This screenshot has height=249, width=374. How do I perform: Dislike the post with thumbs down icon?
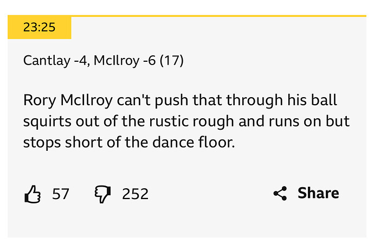pyautogui.click(x=102, y=194)
